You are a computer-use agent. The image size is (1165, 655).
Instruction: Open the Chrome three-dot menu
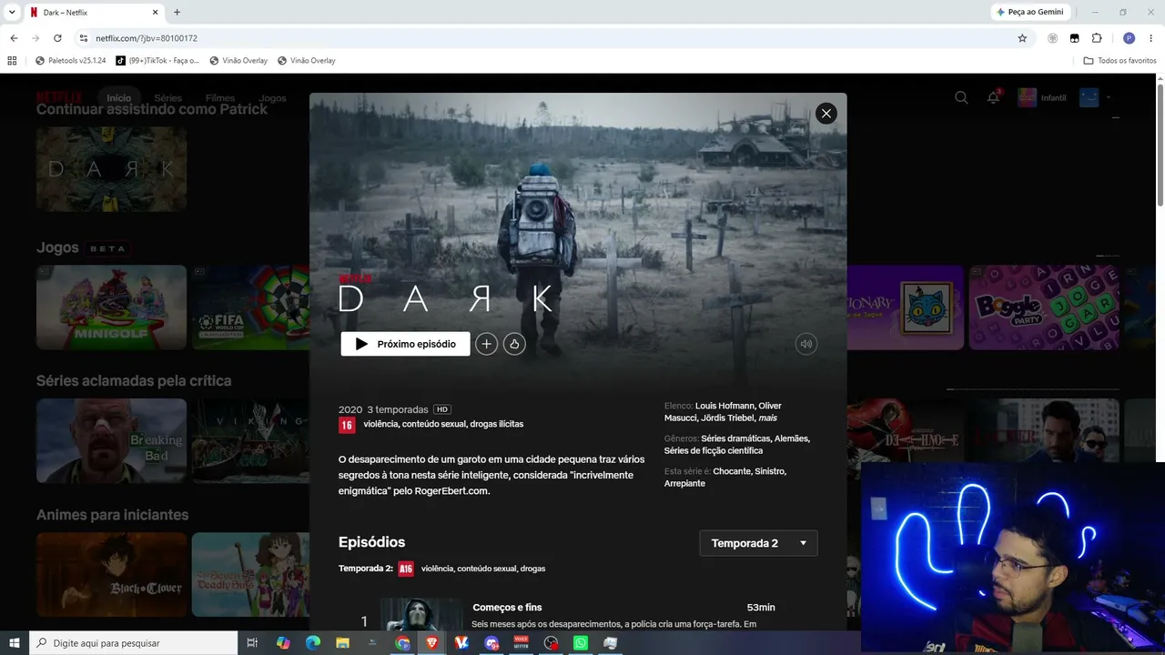point(1151,38)
